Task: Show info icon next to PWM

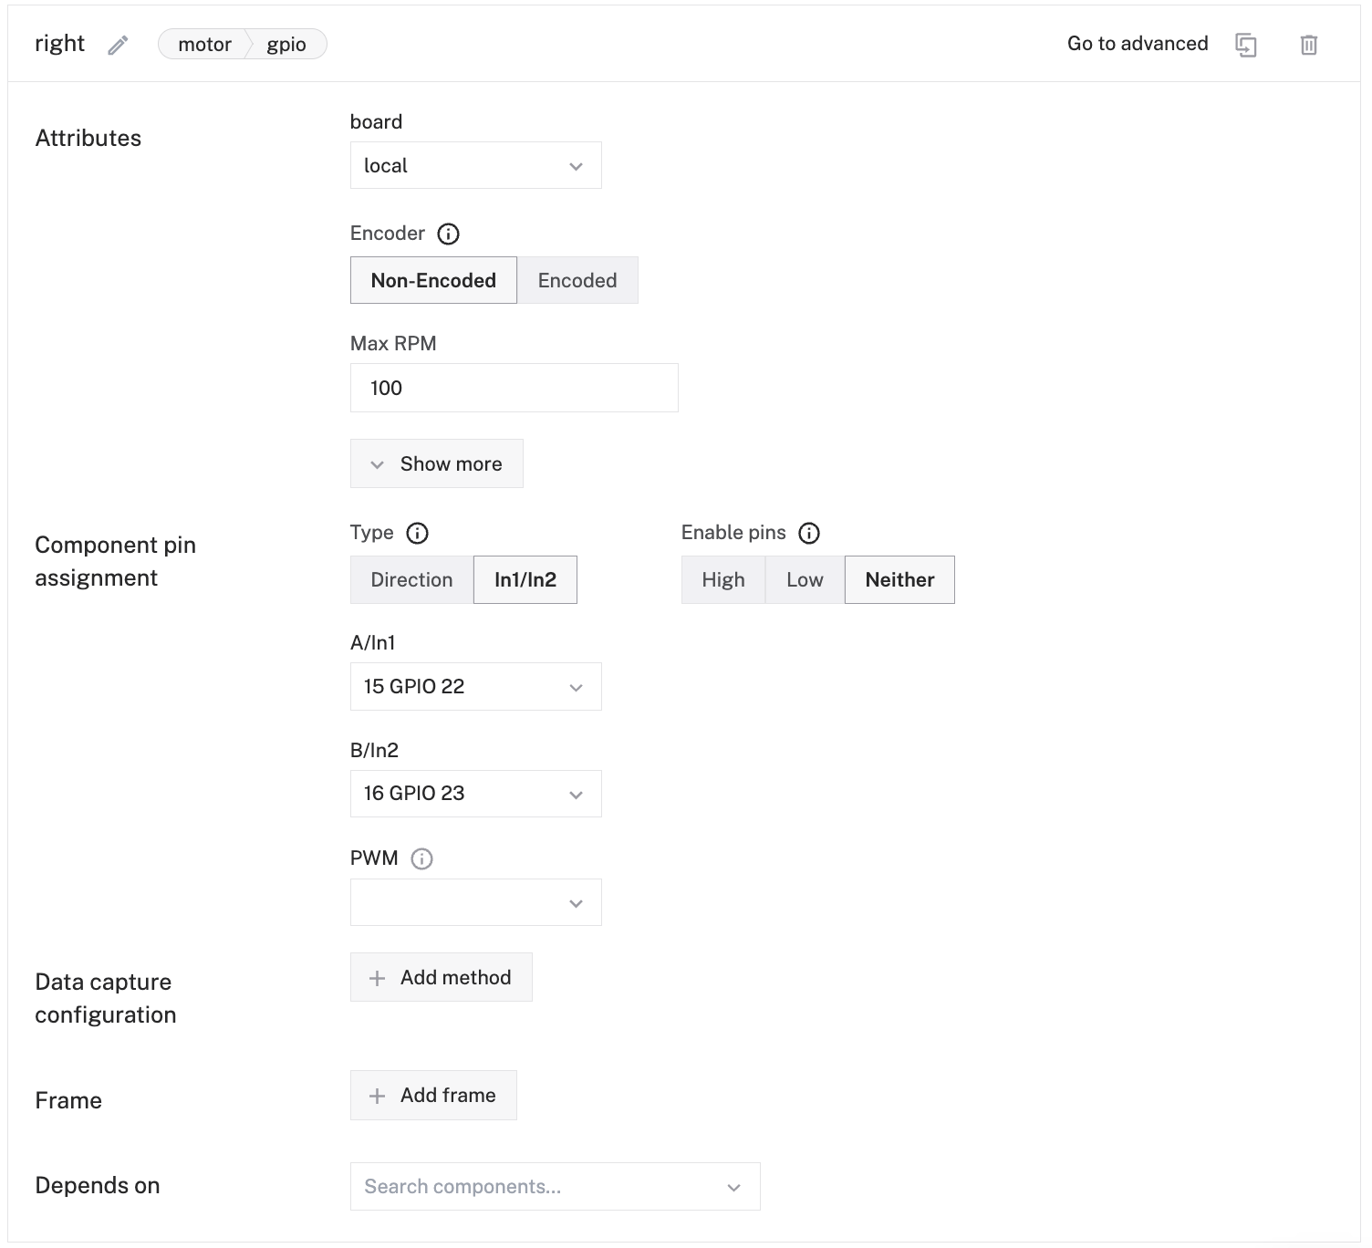Action: (x=421, y=858)
